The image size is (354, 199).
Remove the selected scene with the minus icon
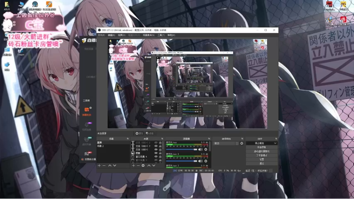pyautogui.click(x=104, y=165)
